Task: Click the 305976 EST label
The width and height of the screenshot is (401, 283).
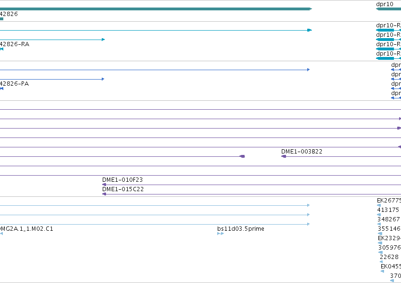Action: (x=390, y=248)
